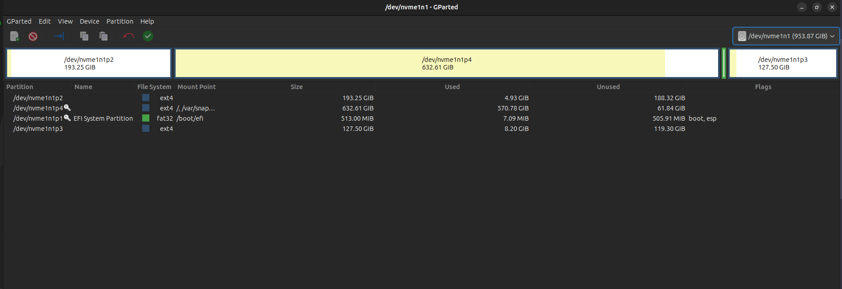Close the GParted window
Screen dimensions: 842x289
click(x=832, y=7)
